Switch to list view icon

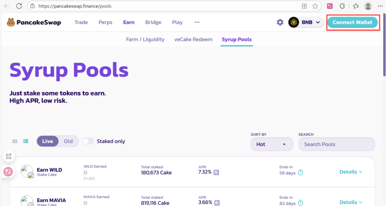pos(25,141)
